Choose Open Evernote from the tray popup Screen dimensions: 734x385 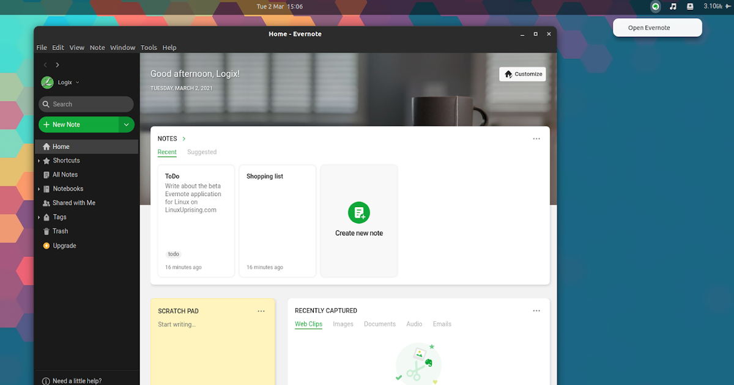click(x=658, y=28)
